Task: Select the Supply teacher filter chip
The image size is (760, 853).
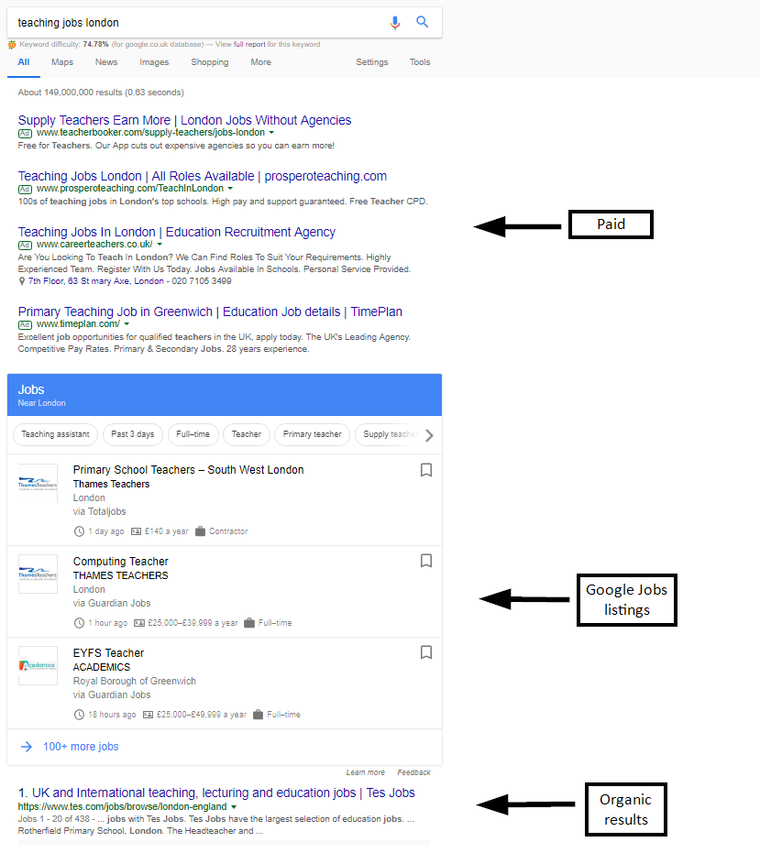Action: 390,434
